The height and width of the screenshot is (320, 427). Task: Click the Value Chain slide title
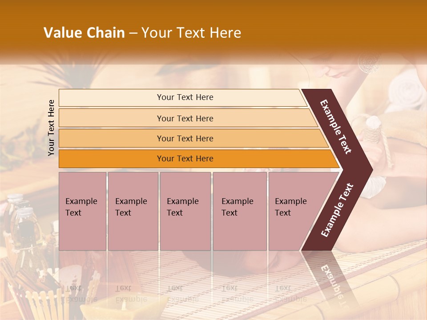click(142, 32)
